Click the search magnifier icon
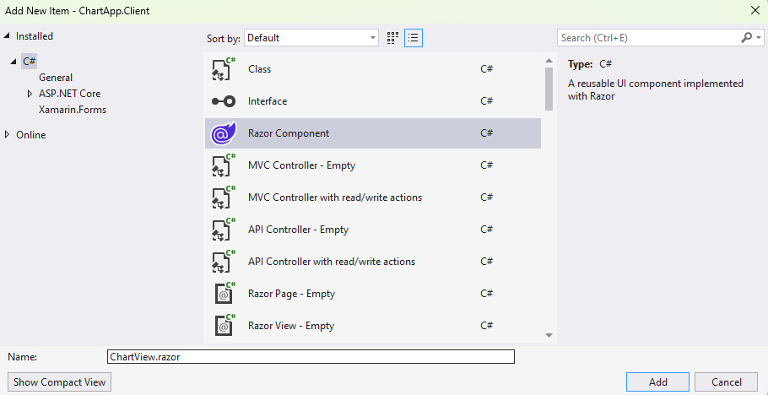768x395 pixels. click(746, 38)
